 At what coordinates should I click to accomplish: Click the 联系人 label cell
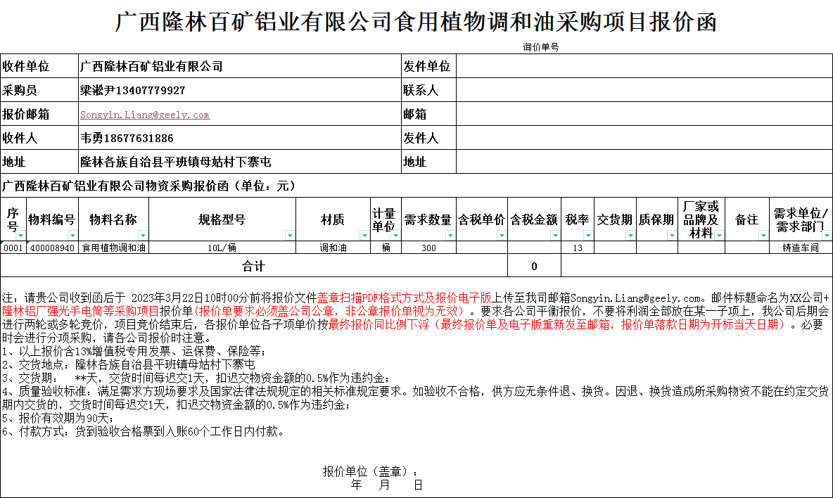(x=428, y=90)
